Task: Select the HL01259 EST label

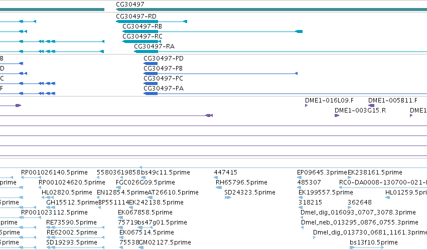Action: pyautogui.click(x=406, y=192)
